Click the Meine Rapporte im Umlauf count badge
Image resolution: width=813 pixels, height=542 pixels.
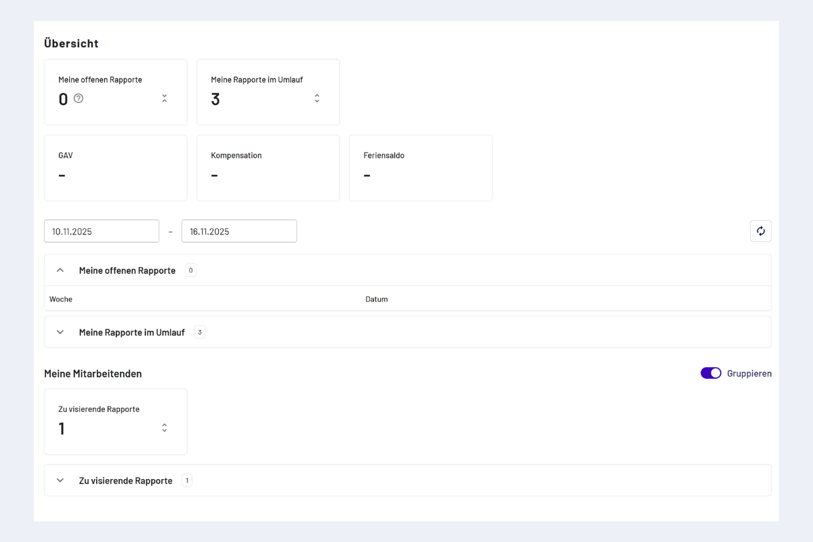(199, 332)
